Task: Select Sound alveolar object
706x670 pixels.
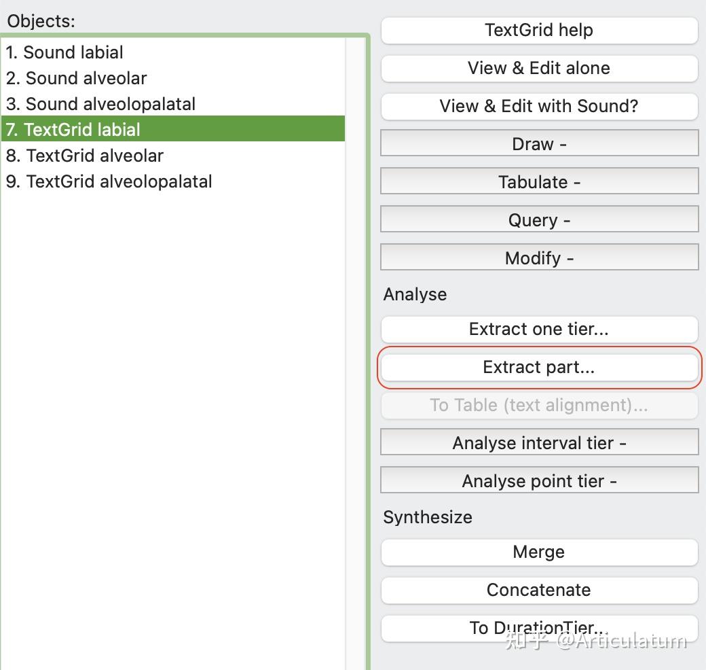Action: tap(77, 78)
